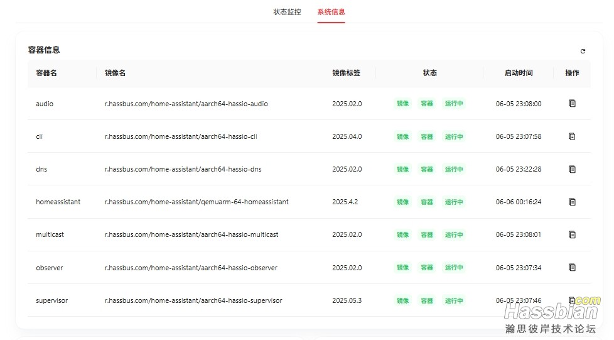Click the 启动时间 column header
Image resolution: width=614 pixels, height=340 pixels.
pos(519,73)
